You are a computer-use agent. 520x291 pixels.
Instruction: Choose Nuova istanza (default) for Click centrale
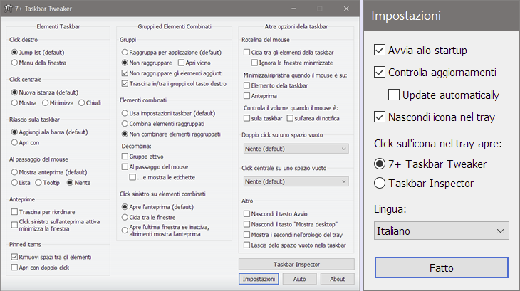pyautogui.click(x=14, y=92)
